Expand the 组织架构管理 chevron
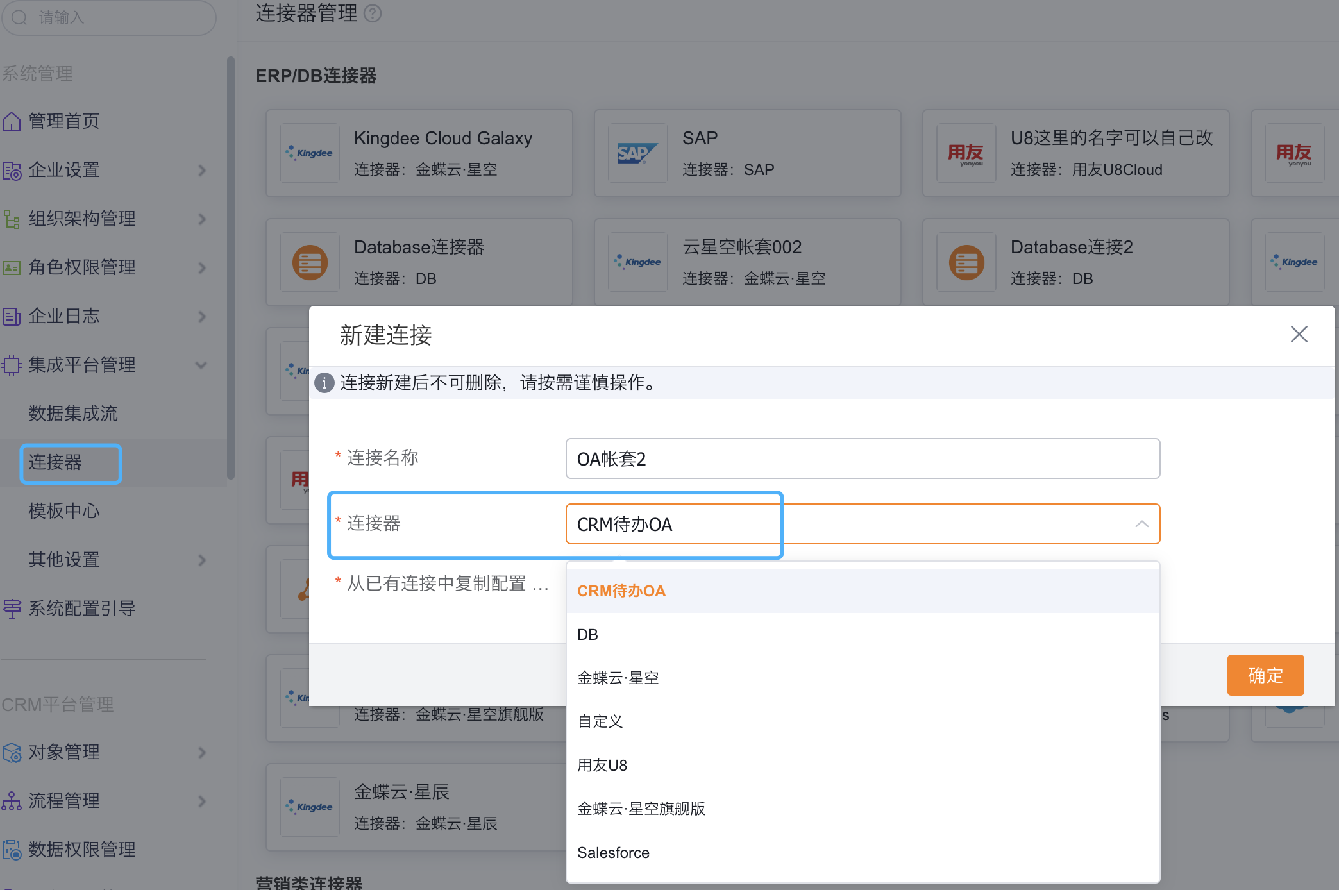 coord(202,219)
